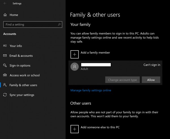The image size is (170, 139).
Task: Click the Other users heading
Action: click(81, 103)
